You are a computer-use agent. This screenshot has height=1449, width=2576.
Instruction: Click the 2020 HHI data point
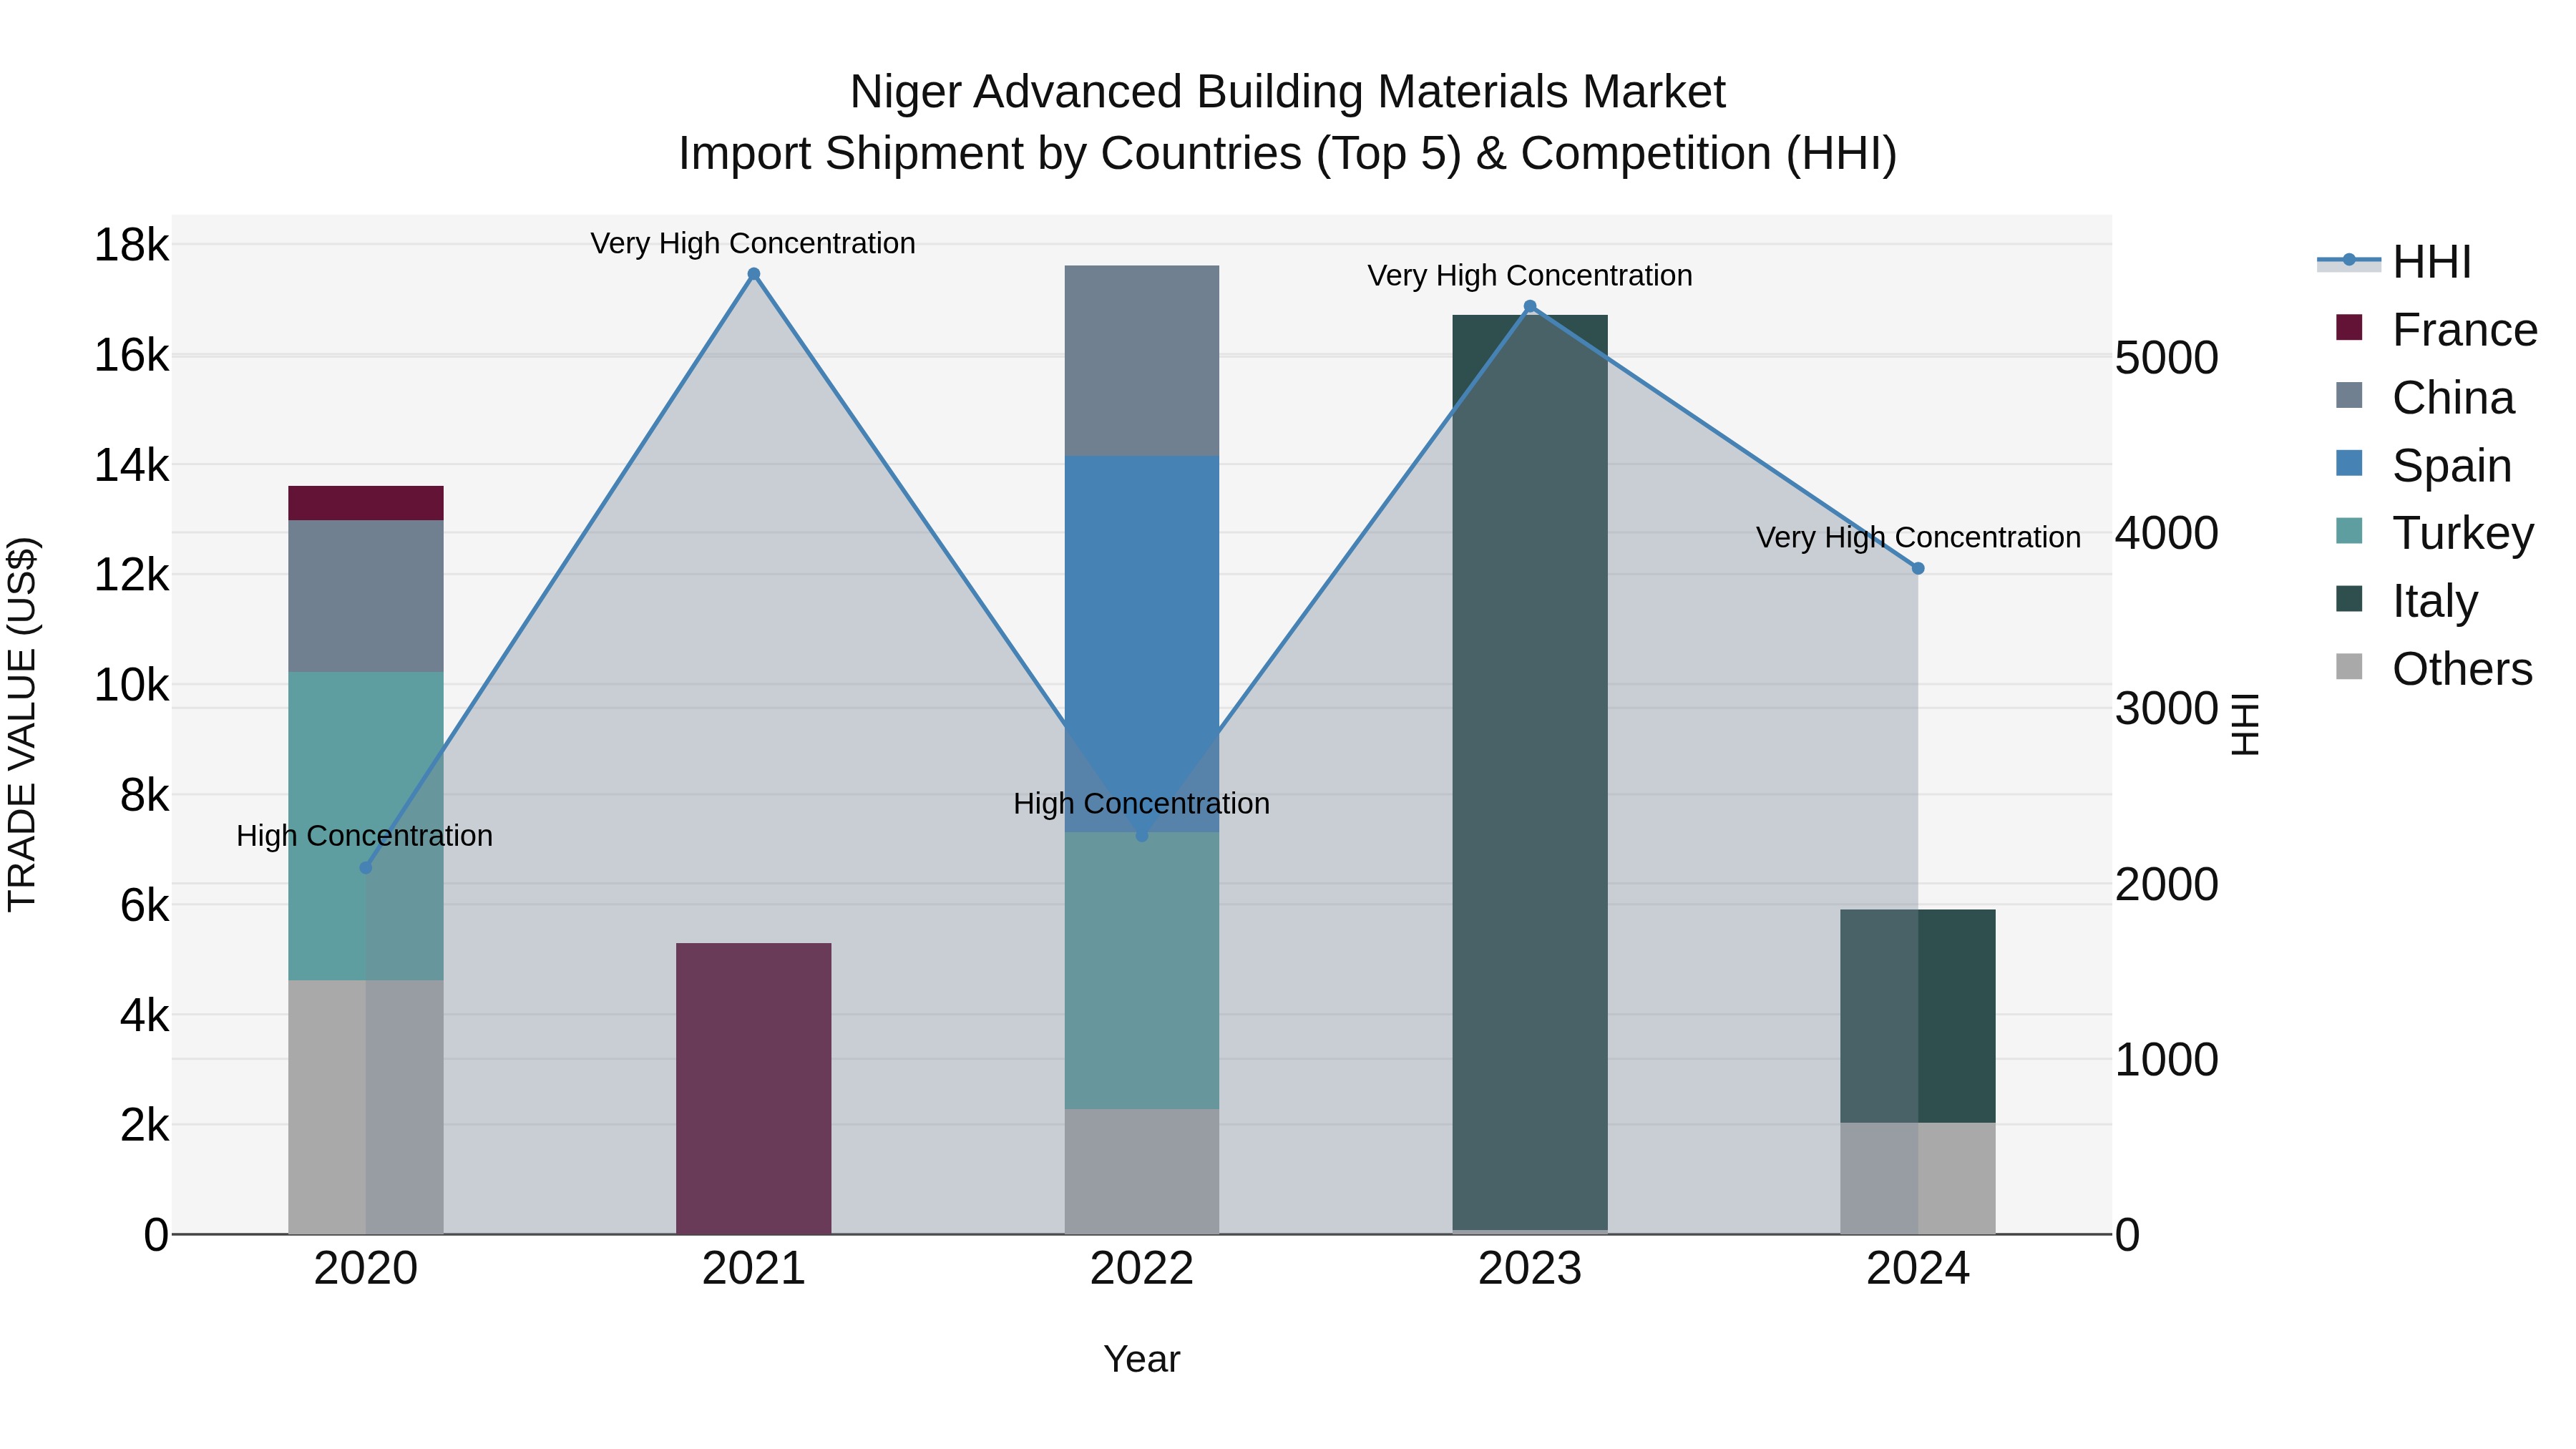[366, 868]
